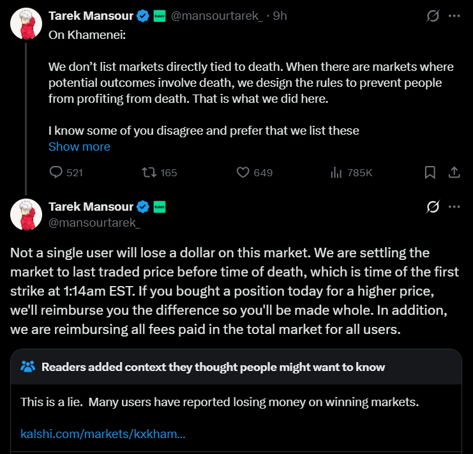Open view analytics showing 785K
Viewport: 473px width, 454px height.
click(334, 172)
